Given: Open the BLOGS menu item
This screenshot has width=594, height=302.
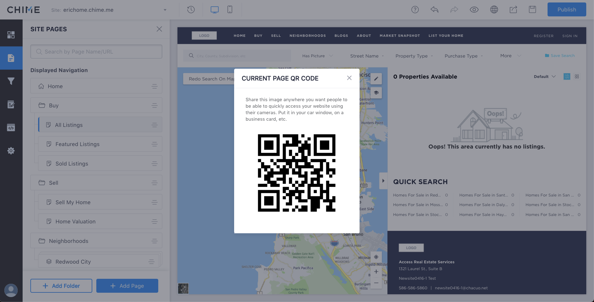Looking at the screenshot, I should (x=341, y=36).
